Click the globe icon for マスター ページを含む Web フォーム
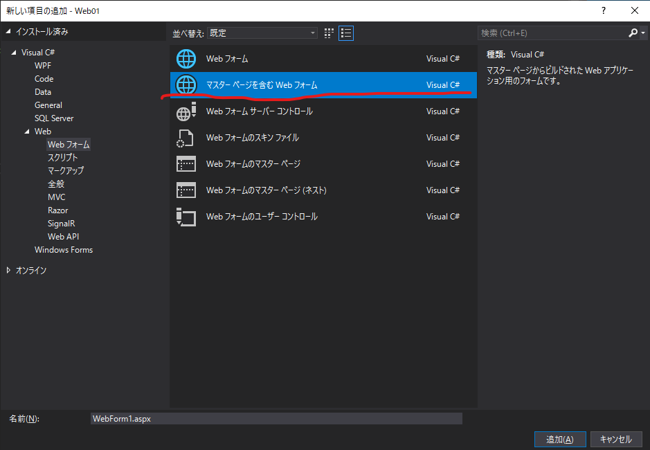650x450 pixels. click(x=186, y=85)
